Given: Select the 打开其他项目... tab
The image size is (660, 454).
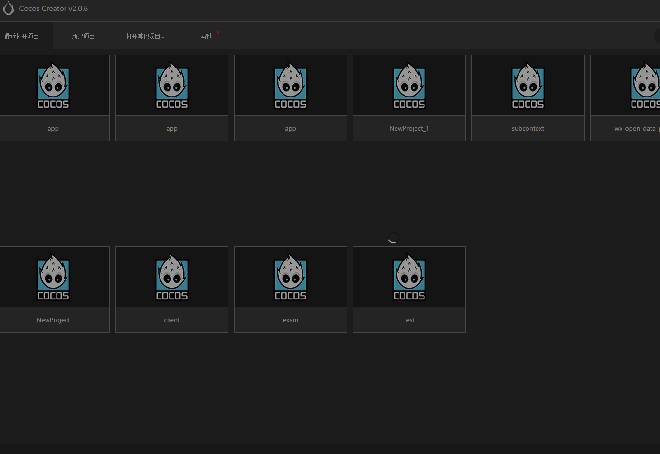Looking at the screenshot, I should [x=145, y=36].
